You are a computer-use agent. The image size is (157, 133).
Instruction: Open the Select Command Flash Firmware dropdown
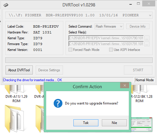click(109, 26)
